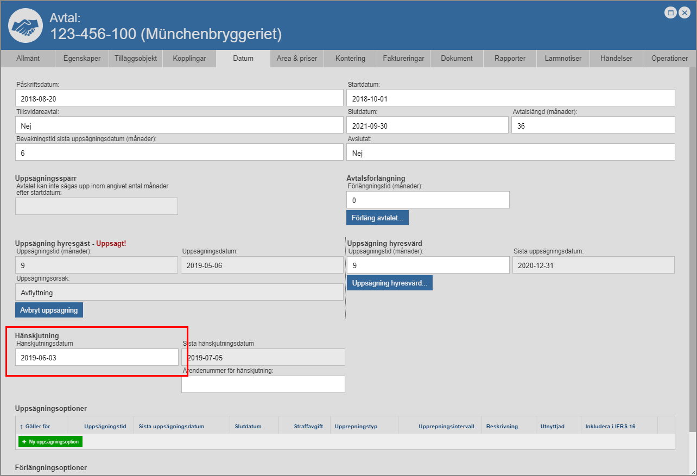The height and width of the screenshot is (476, 697).
Task: Close the agreement dialog
Action: coord(685,12)
